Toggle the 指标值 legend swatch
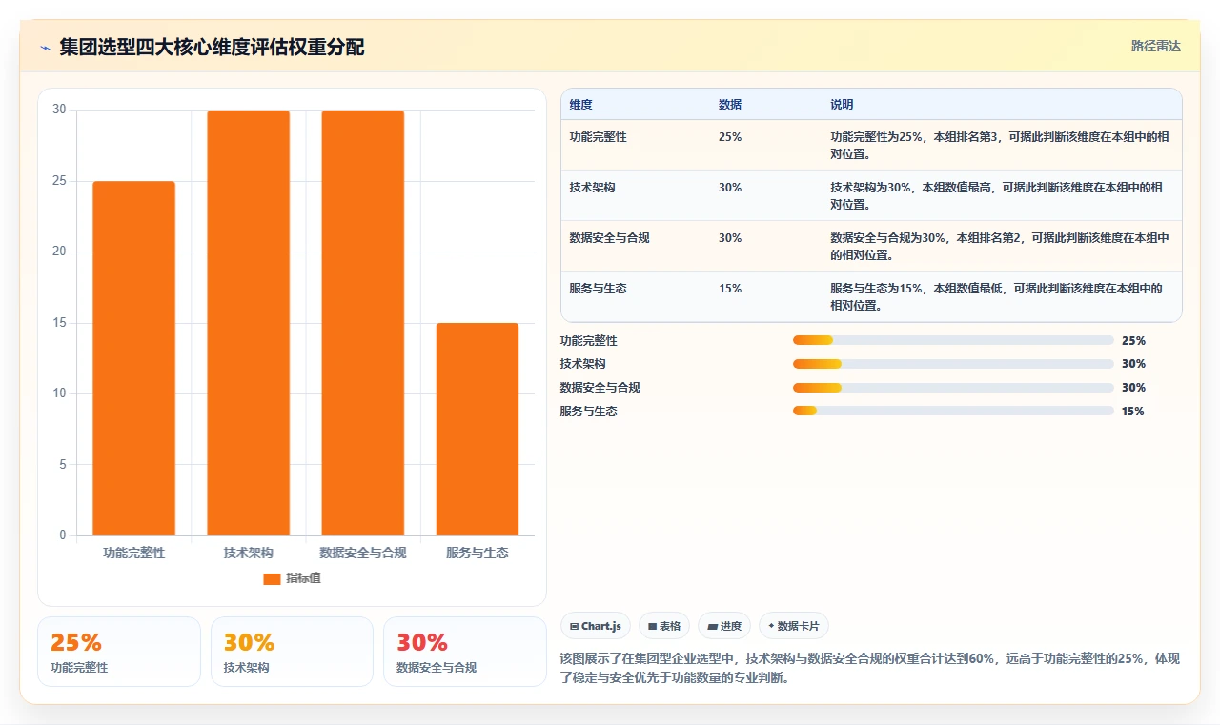 (272, 578)
